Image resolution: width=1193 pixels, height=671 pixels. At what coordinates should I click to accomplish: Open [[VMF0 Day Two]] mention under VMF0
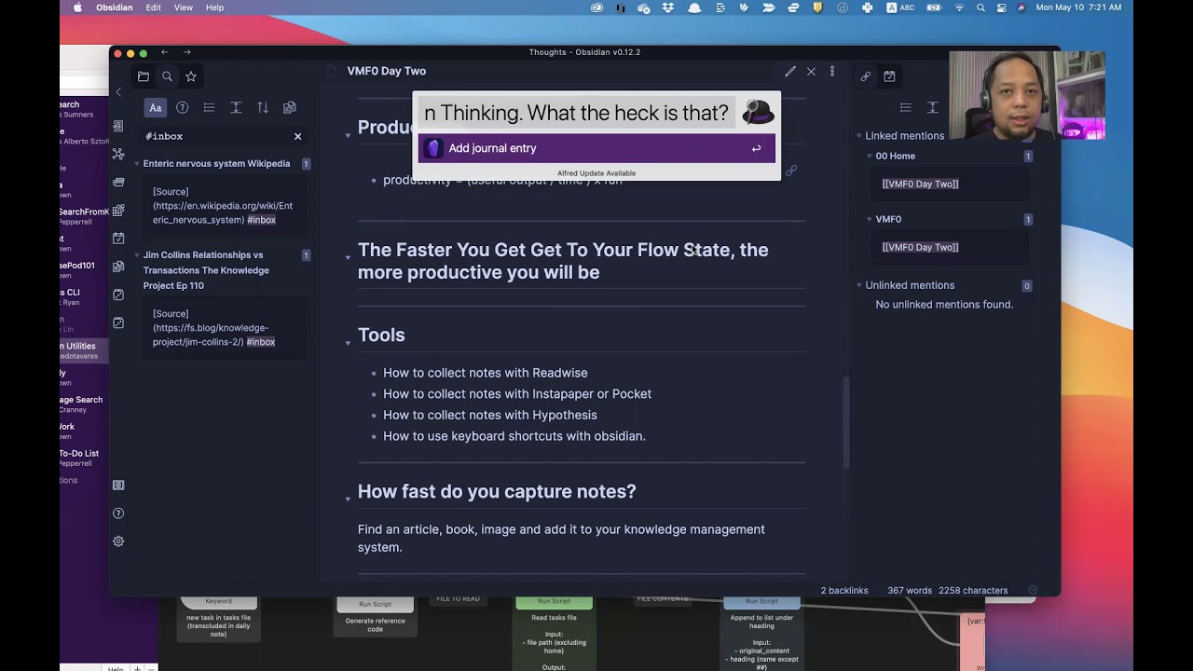[x=920, y=248]
